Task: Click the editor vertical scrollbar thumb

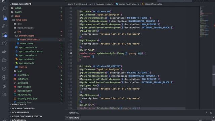Action: point(214,76)
